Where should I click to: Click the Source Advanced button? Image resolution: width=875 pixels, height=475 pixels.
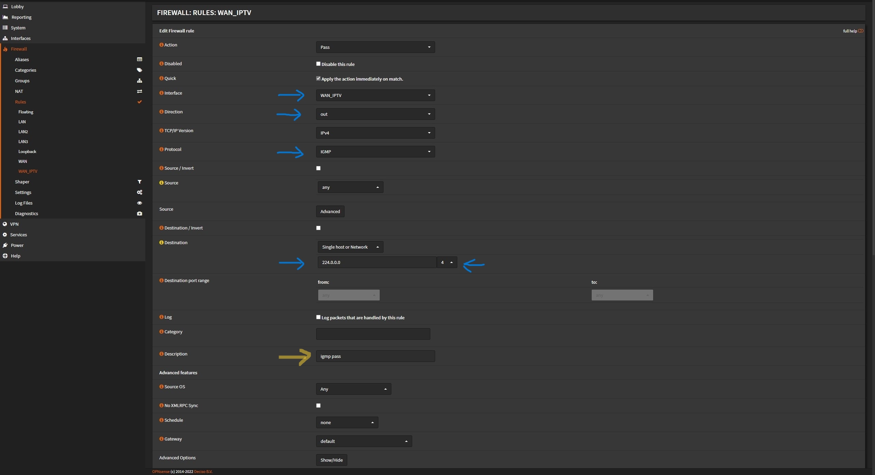[330, 211]
